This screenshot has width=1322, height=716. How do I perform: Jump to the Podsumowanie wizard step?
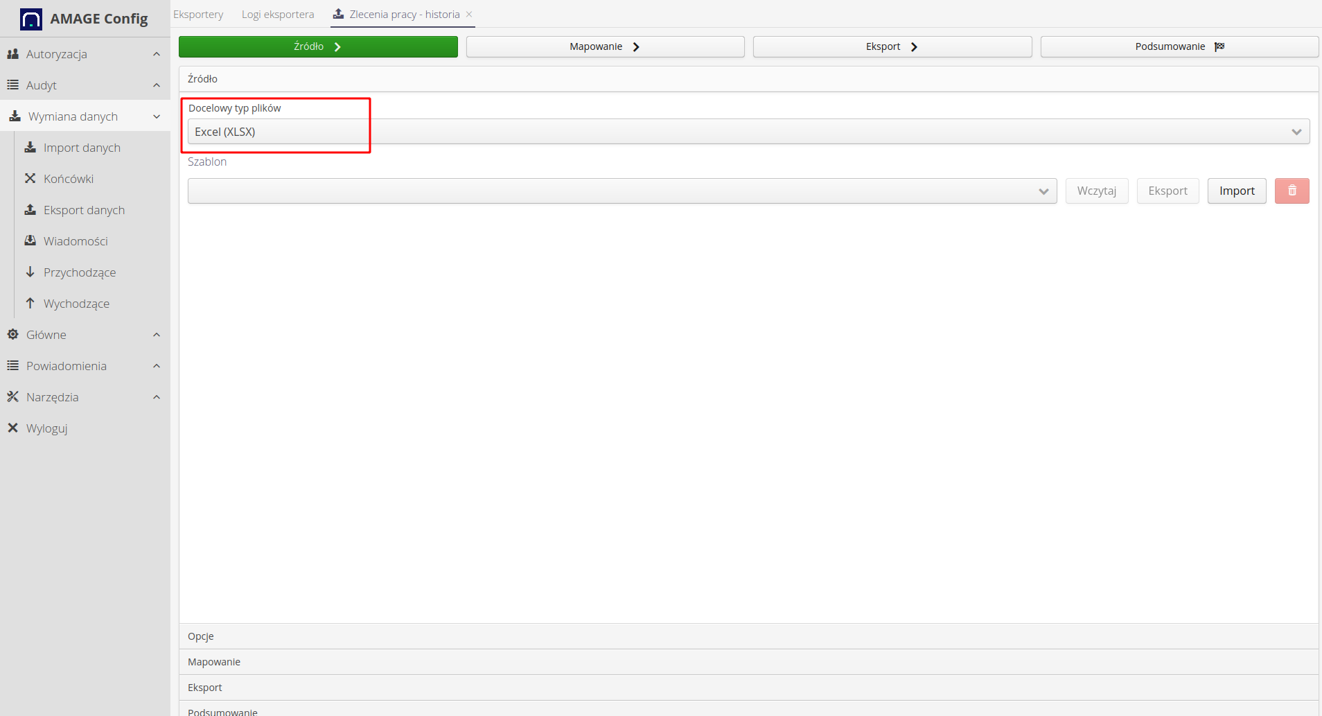(1179, 46)
